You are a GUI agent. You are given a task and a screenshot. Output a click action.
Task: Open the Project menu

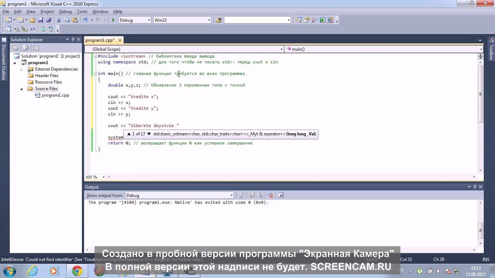[x=47, y=12]
